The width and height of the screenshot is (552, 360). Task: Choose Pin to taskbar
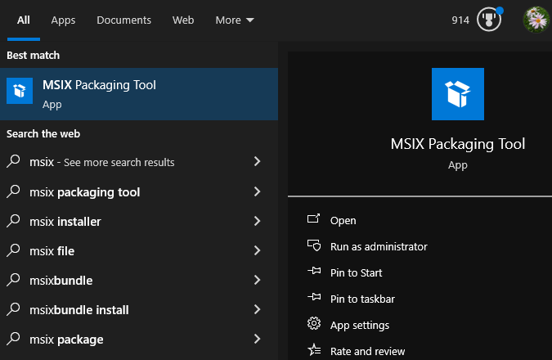click(x=362, y=299)
